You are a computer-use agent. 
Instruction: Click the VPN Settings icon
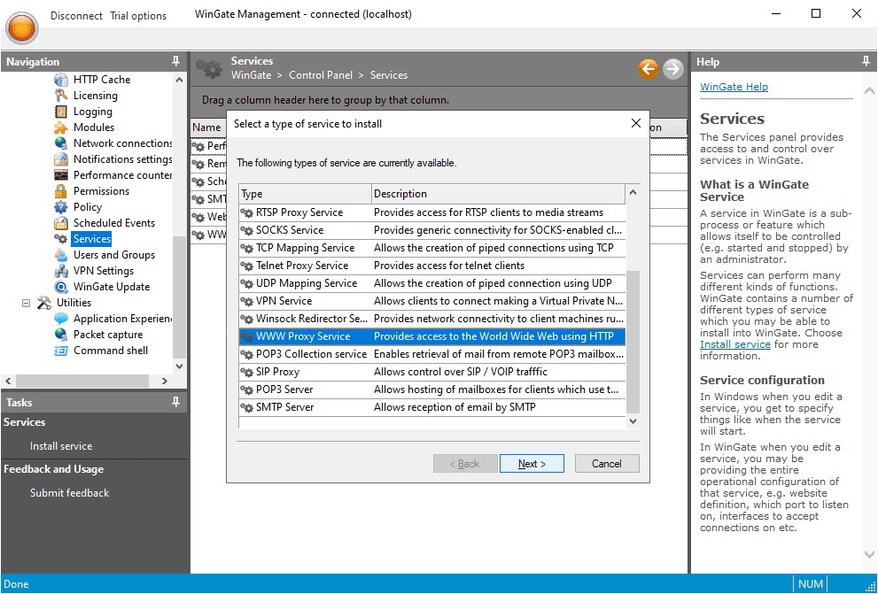click(x=61, y=271)
